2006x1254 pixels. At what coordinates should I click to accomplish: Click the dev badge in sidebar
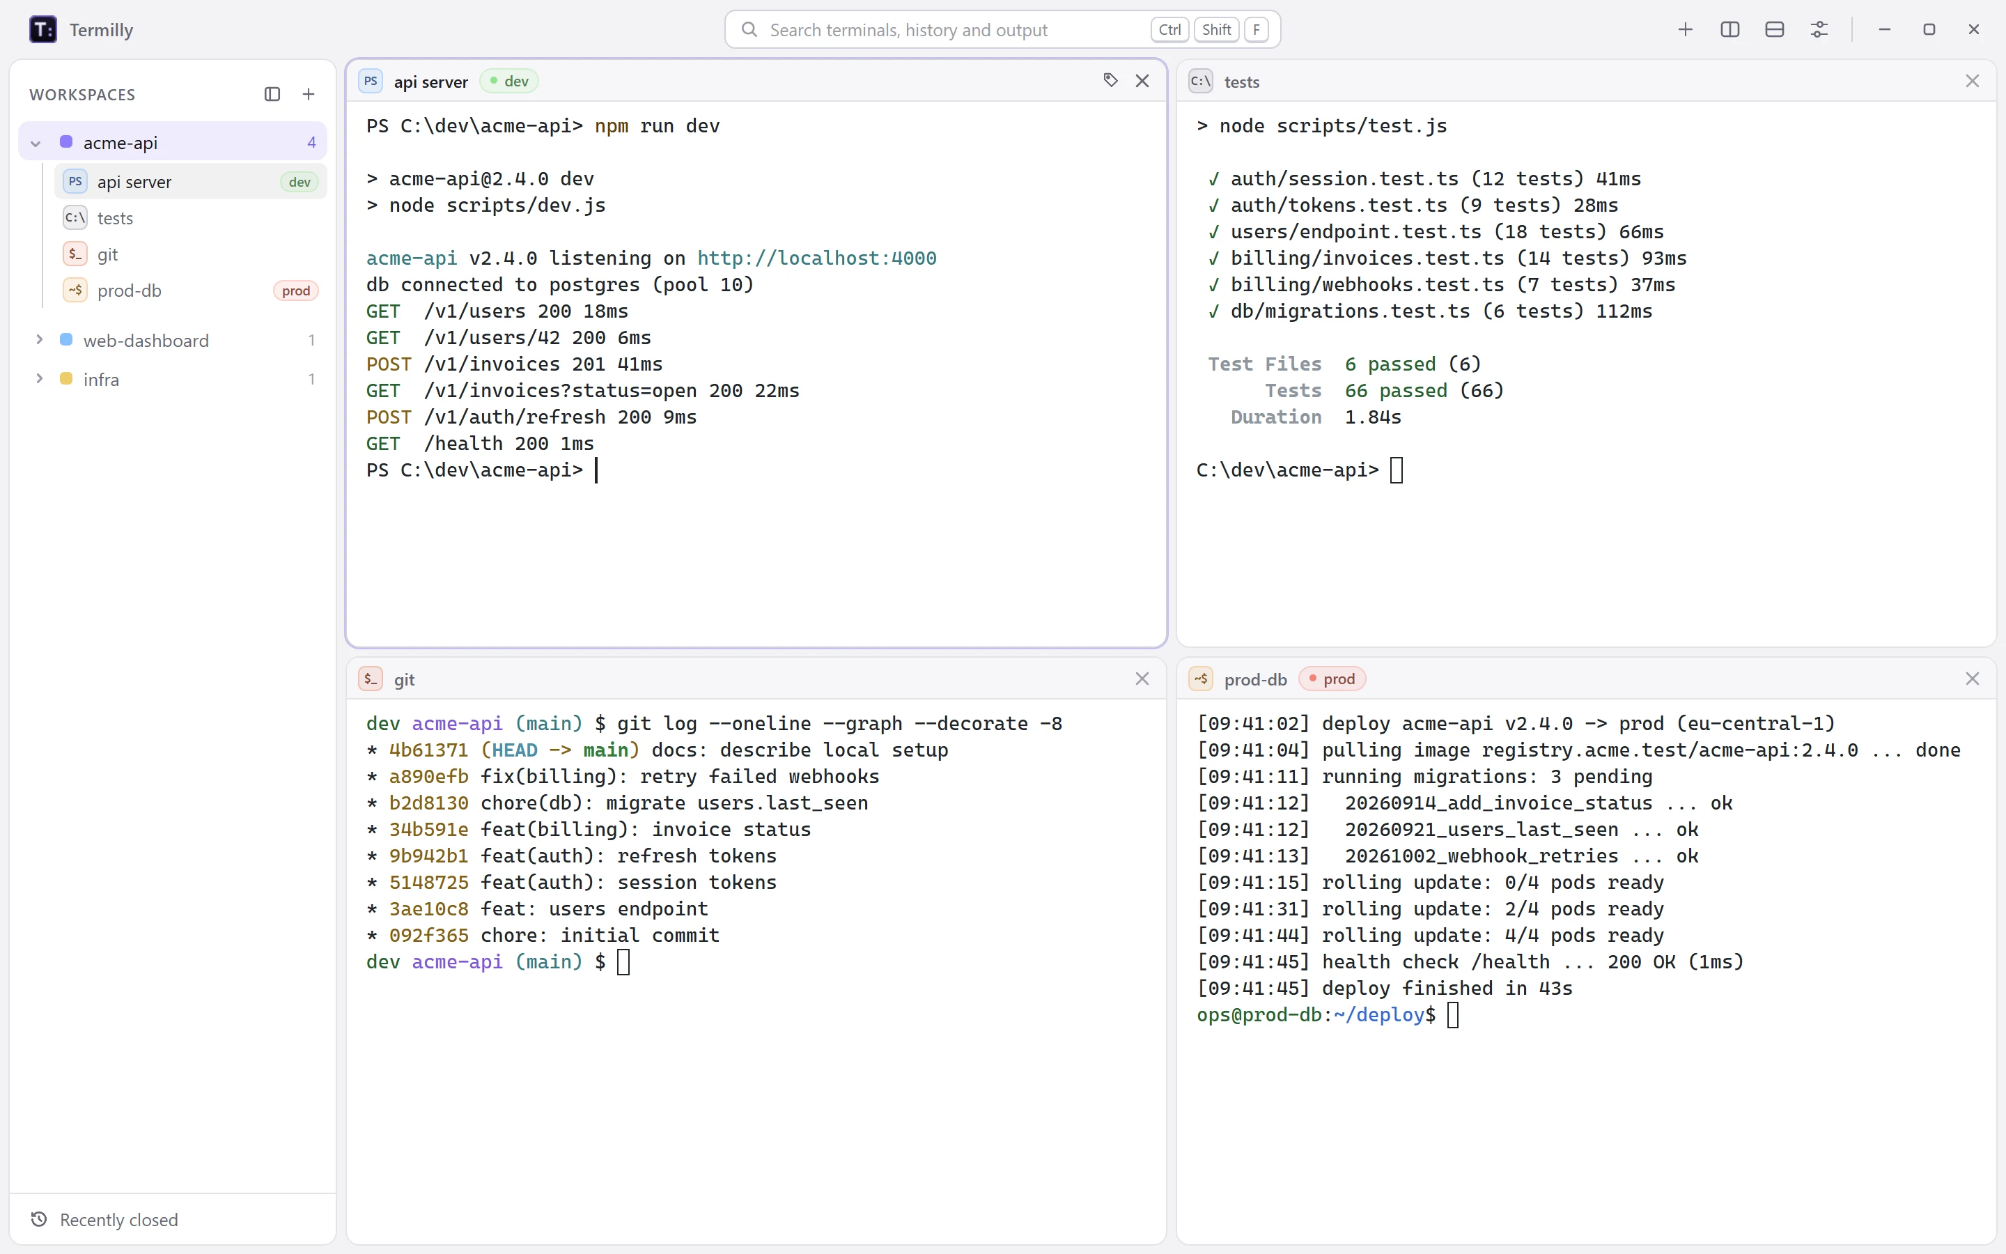pyautogui.click(x=300, y=182)
